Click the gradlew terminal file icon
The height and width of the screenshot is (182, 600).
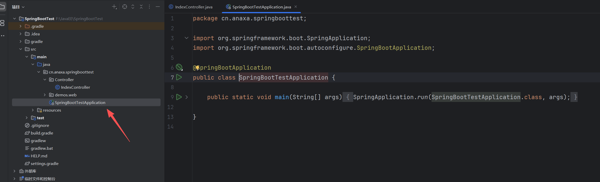(x=27, y=141)
